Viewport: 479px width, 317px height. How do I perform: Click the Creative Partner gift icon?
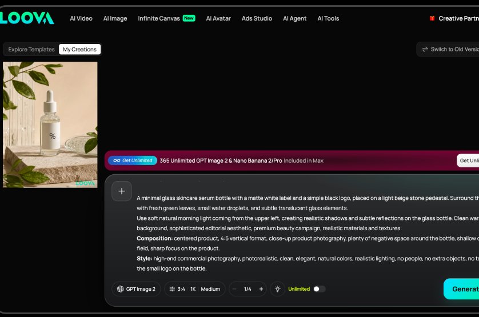(x=432, y=18)
